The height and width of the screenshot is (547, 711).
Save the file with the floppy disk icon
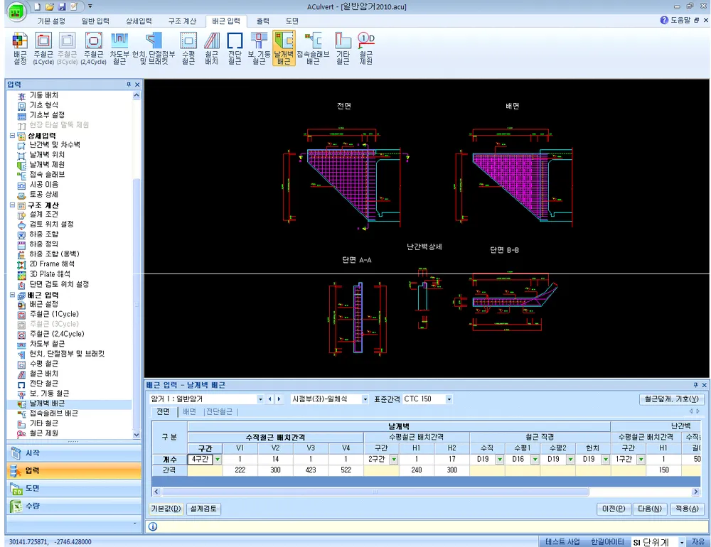62,7
